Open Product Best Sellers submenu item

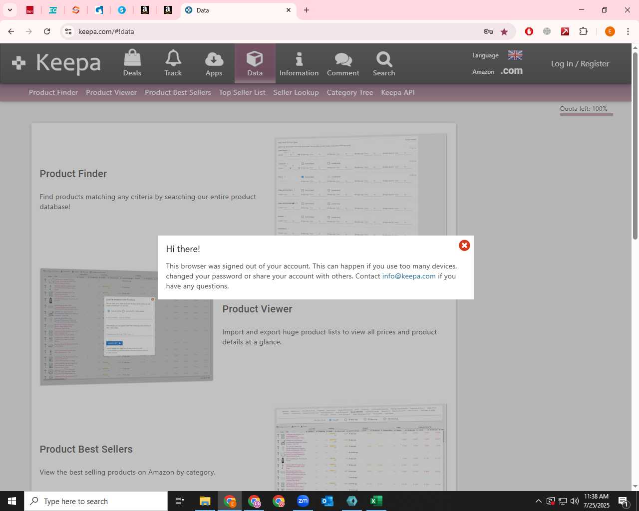(x=178, y=92)
